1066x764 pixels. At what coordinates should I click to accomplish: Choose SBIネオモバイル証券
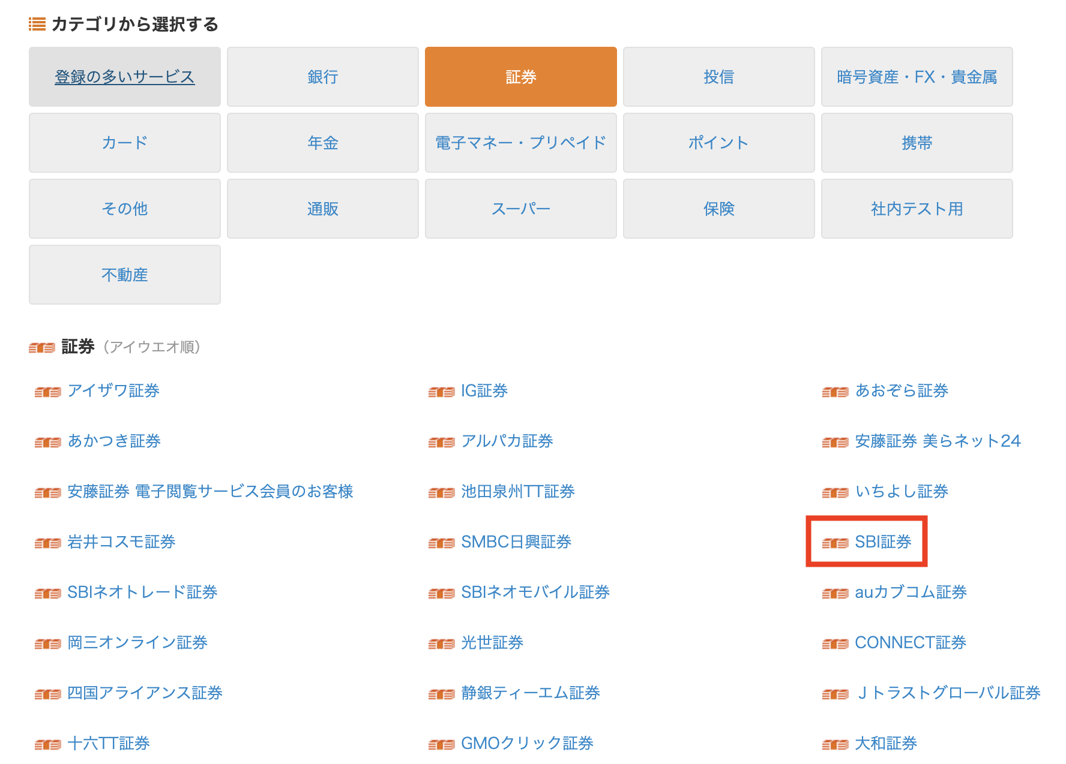pos(535,592)
